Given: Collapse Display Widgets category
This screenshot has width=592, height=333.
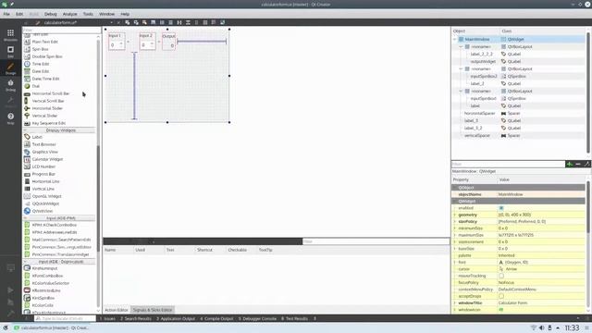Looking at the screenshot, I should [26, 130].
